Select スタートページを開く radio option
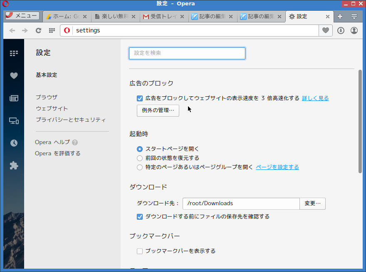 point(140,149)
